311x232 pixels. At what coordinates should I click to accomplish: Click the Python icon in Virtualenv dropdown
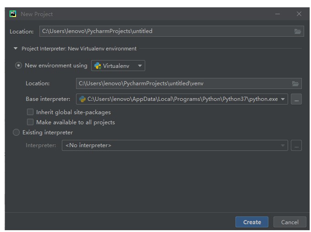tap(98, 66)
